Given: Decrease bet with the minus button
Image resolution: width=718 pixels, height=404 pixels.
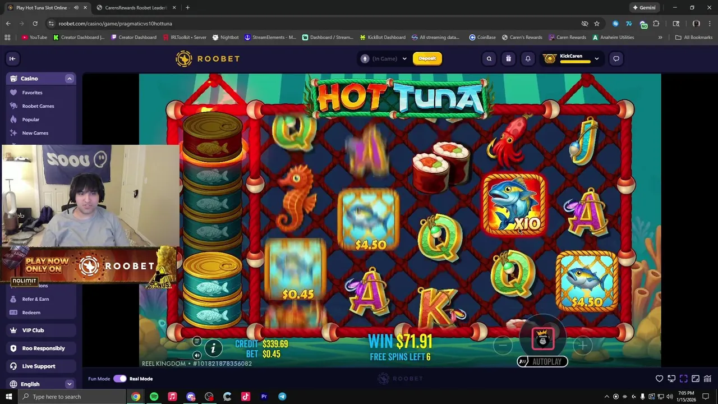Looking at the screenshot, I should pos(503,346).
